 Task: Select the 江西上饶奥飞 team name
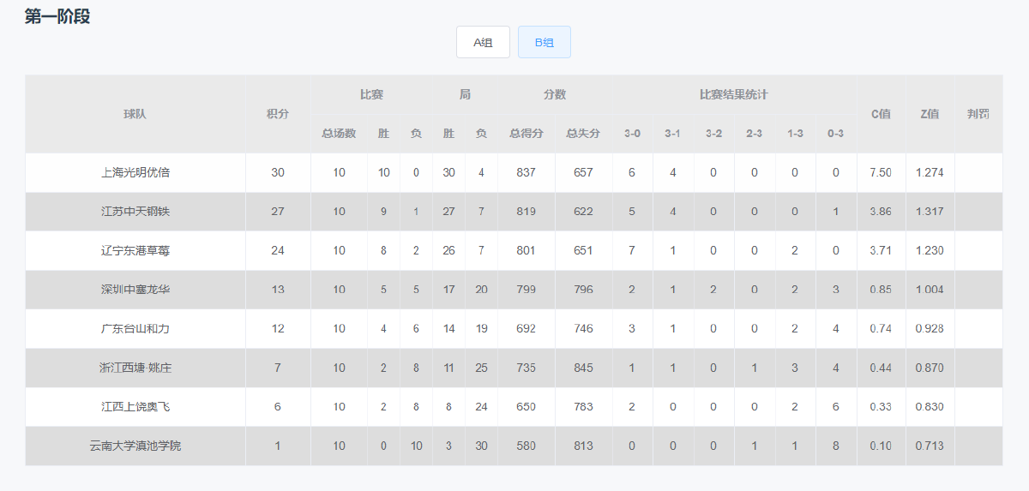135,406
